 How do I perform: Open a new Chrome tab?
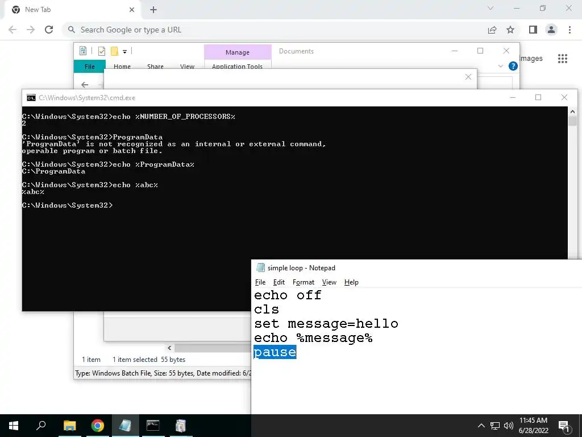[153, 10]
